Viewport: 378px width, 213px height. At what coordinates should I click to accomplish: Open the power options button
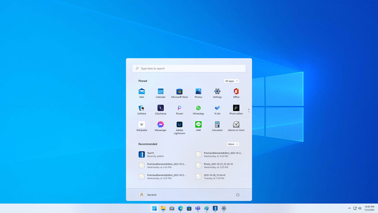[238, 195]
